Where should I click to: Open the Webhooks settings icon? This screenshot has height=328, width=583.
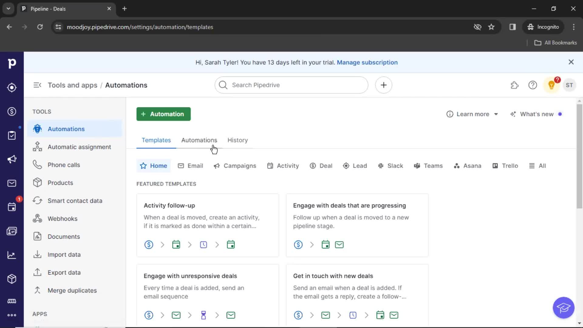(37, 218)
